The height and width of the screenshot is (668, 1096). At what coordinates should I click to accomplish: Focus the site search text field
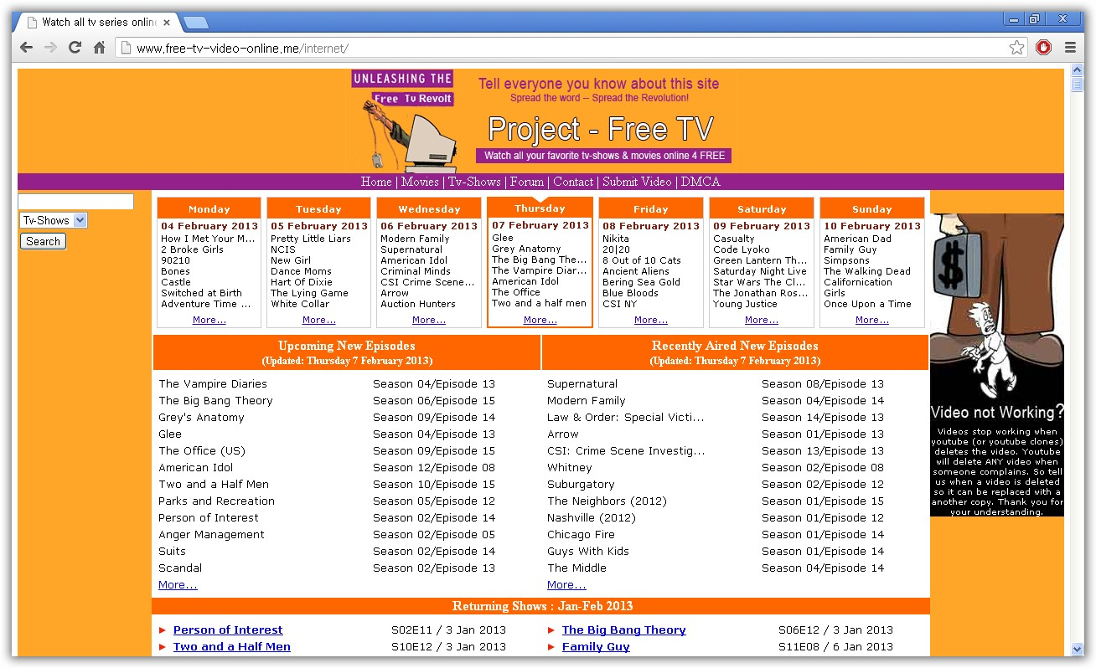(x=76, y=202)
